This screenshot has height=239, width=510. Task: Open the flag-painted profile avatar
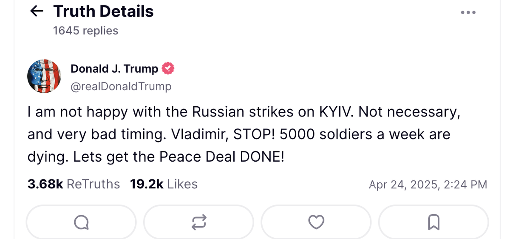click(x=44, y=77)
